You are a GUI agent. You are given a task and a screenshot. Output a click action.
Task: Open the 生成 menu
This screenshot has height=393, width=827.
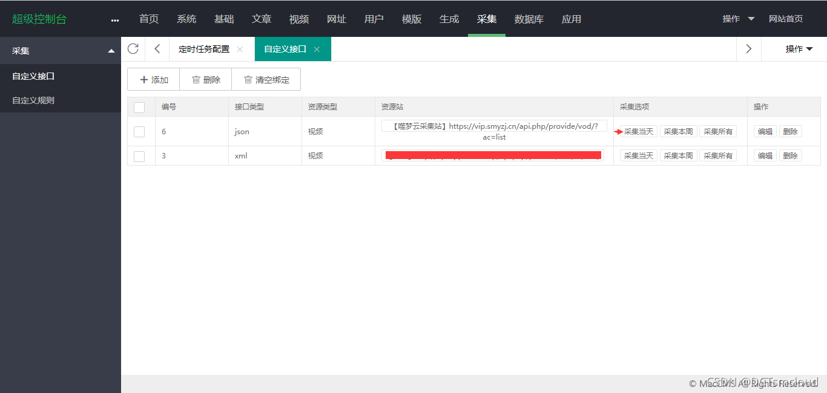(x=449, y=19)
